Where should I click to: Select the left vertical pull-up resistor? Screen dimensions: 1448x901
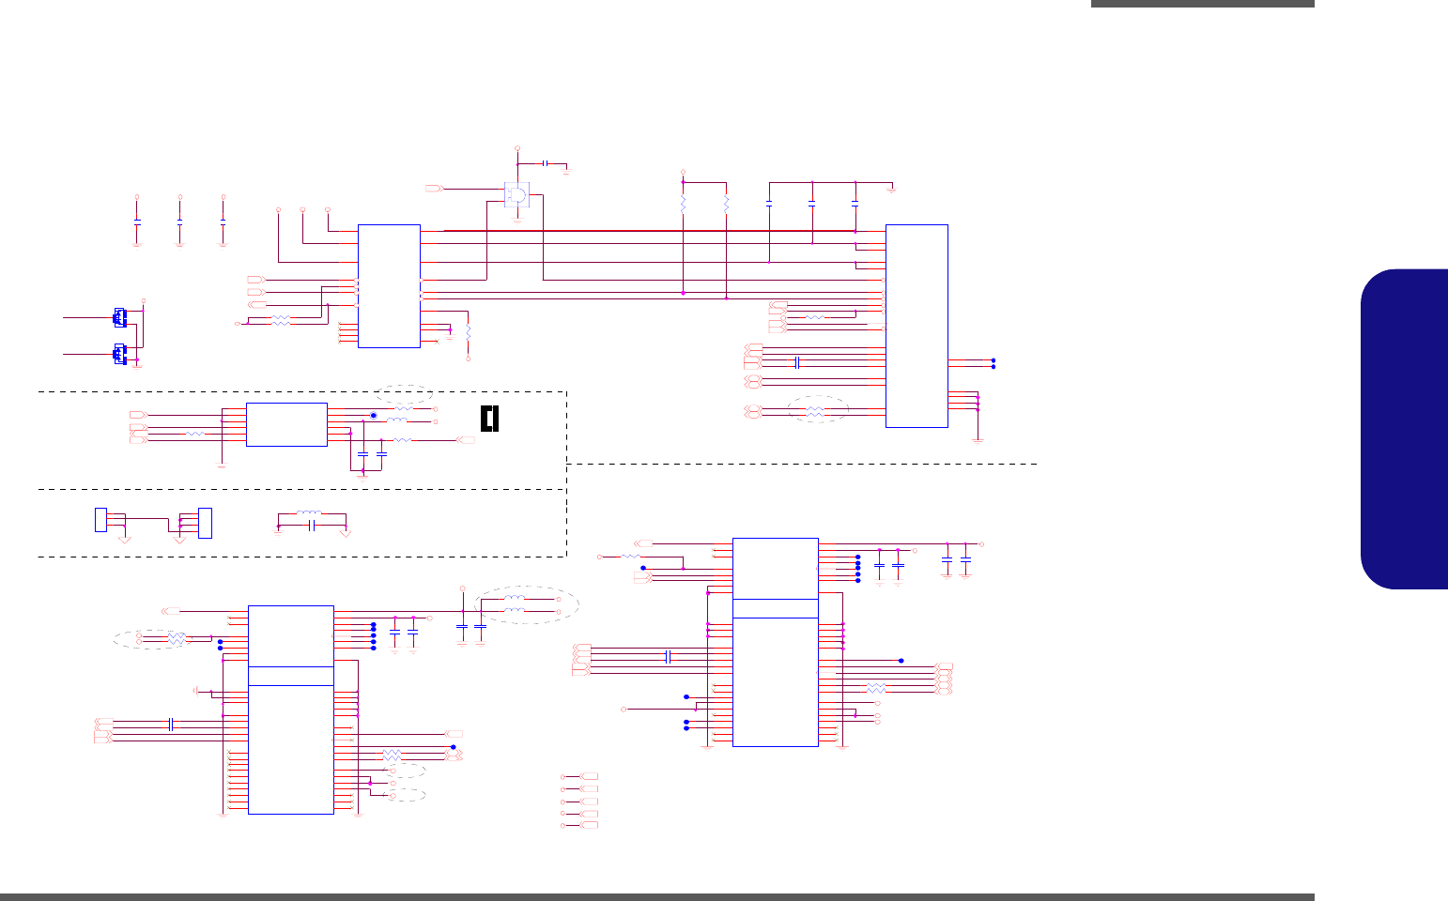point(683,204)
